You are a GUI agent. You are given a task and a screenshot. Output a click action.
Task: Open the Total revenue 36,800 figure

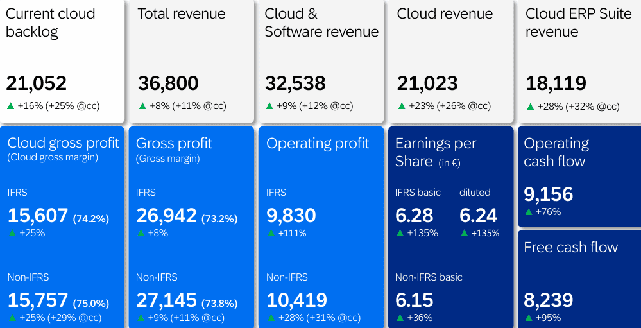pyautogui.click(x=168, y=83)
